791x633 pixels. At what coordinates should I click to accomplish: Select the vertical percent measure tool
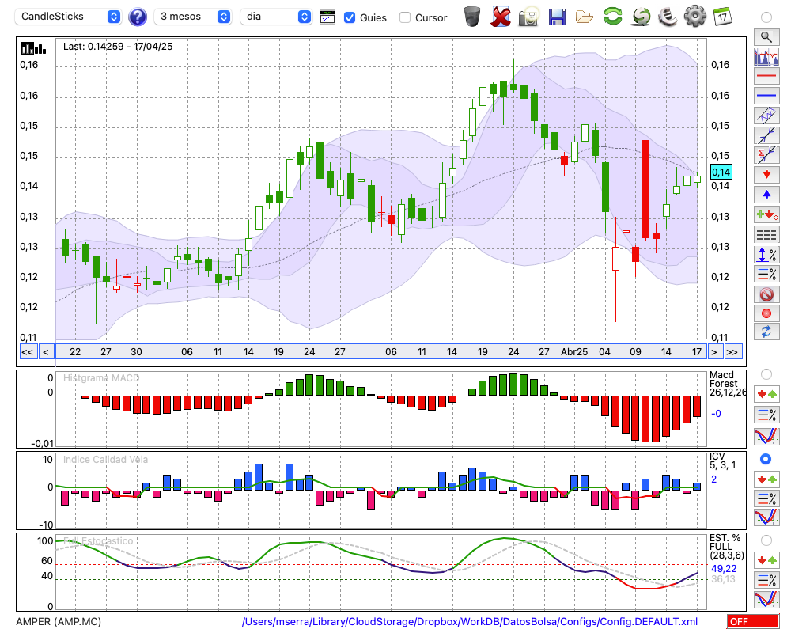766,255
